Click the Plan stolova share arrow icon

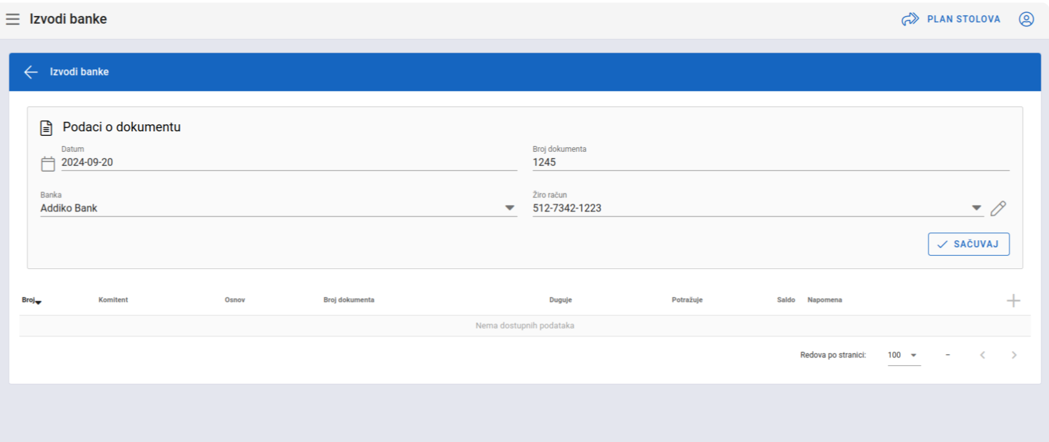(910, 19)
